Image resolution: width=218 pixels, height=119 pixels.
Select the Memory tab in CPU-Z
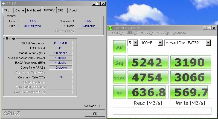tap(49, 10)
